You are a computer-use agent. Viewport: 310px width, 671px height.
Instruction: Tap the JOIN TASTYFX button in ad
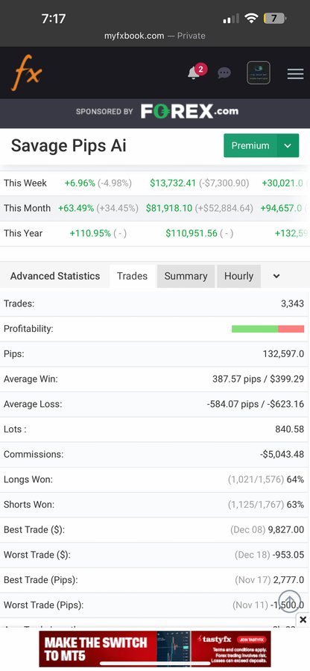(x=252, y=640)
